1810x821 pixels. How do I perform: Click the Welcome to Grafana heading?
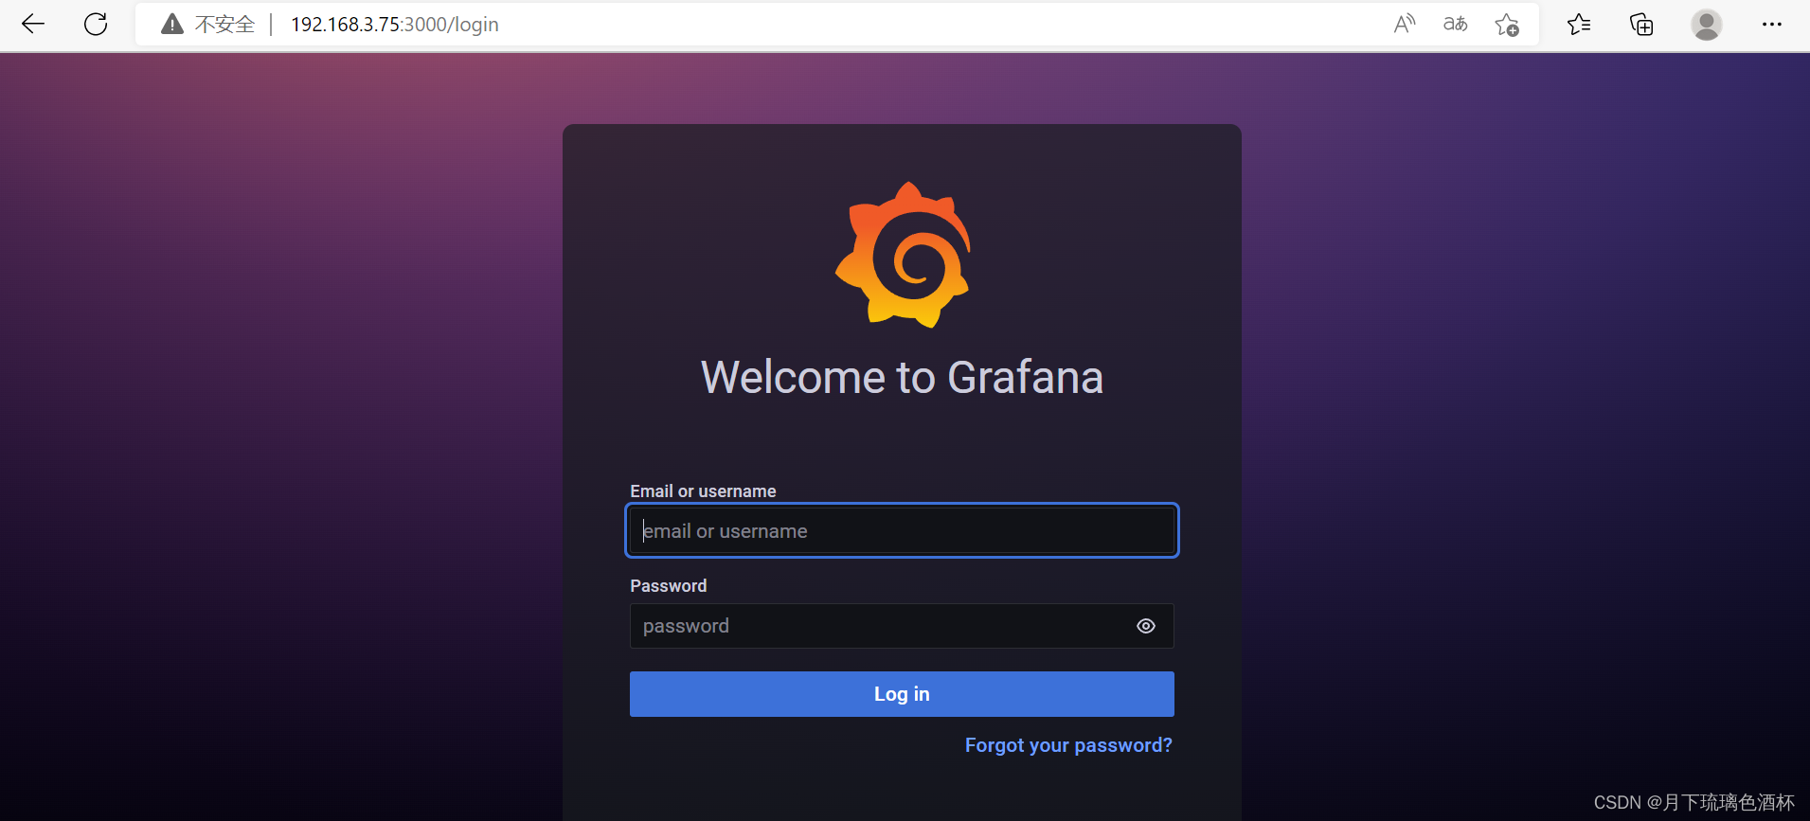(902, 377)
